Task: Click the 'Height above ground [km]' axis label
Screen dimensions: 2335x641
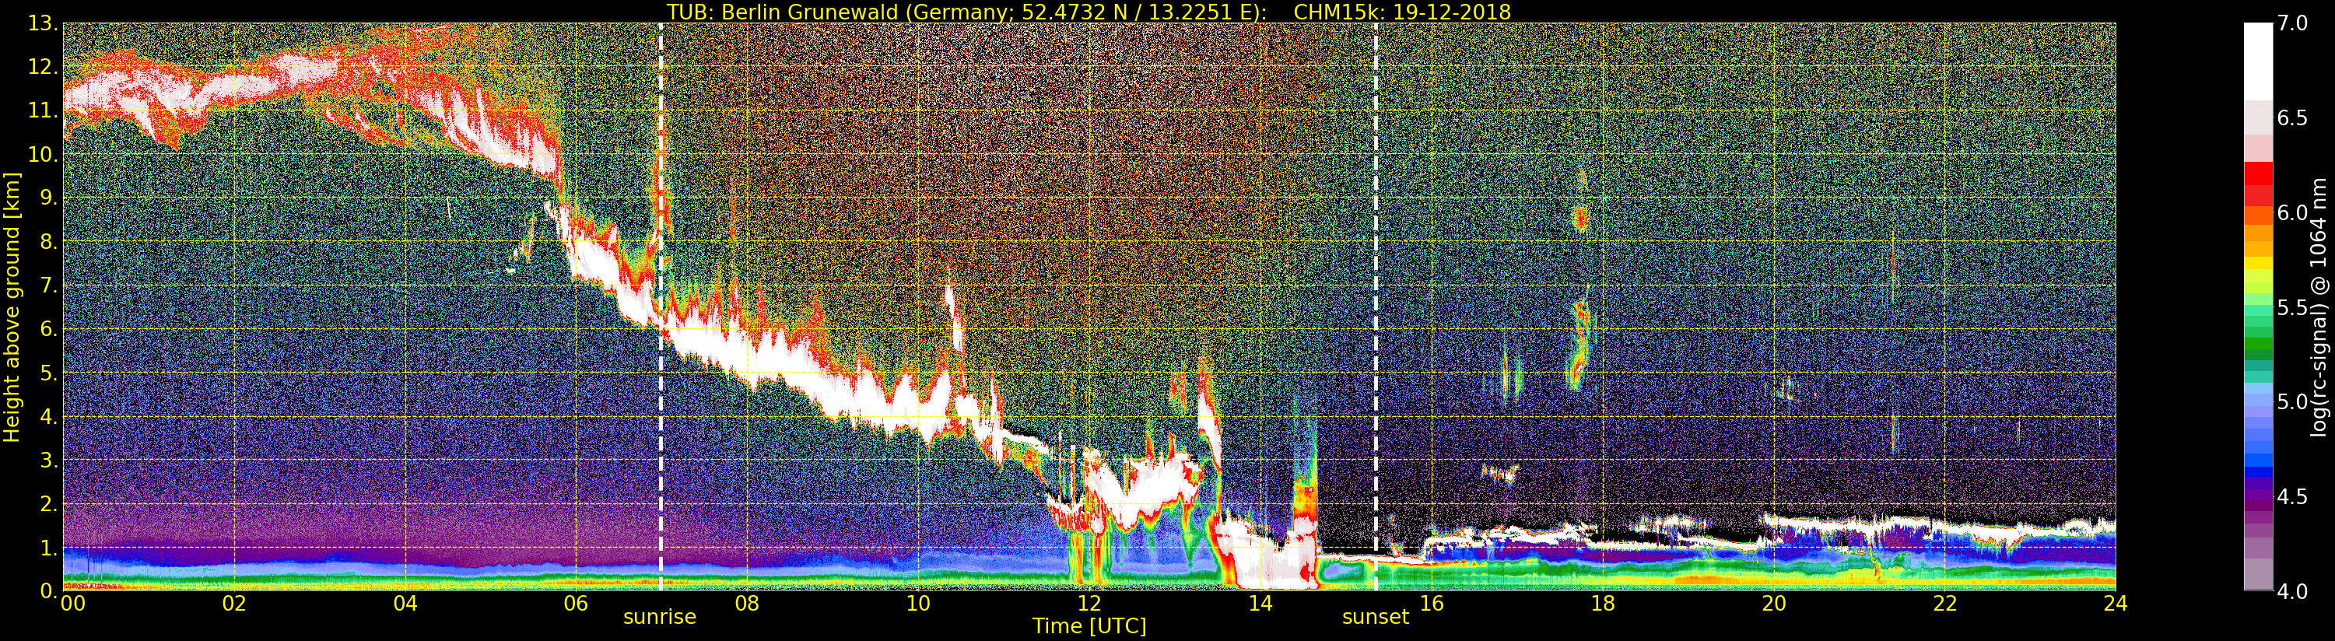Action: pyautogui.click(x=12, y=306)
